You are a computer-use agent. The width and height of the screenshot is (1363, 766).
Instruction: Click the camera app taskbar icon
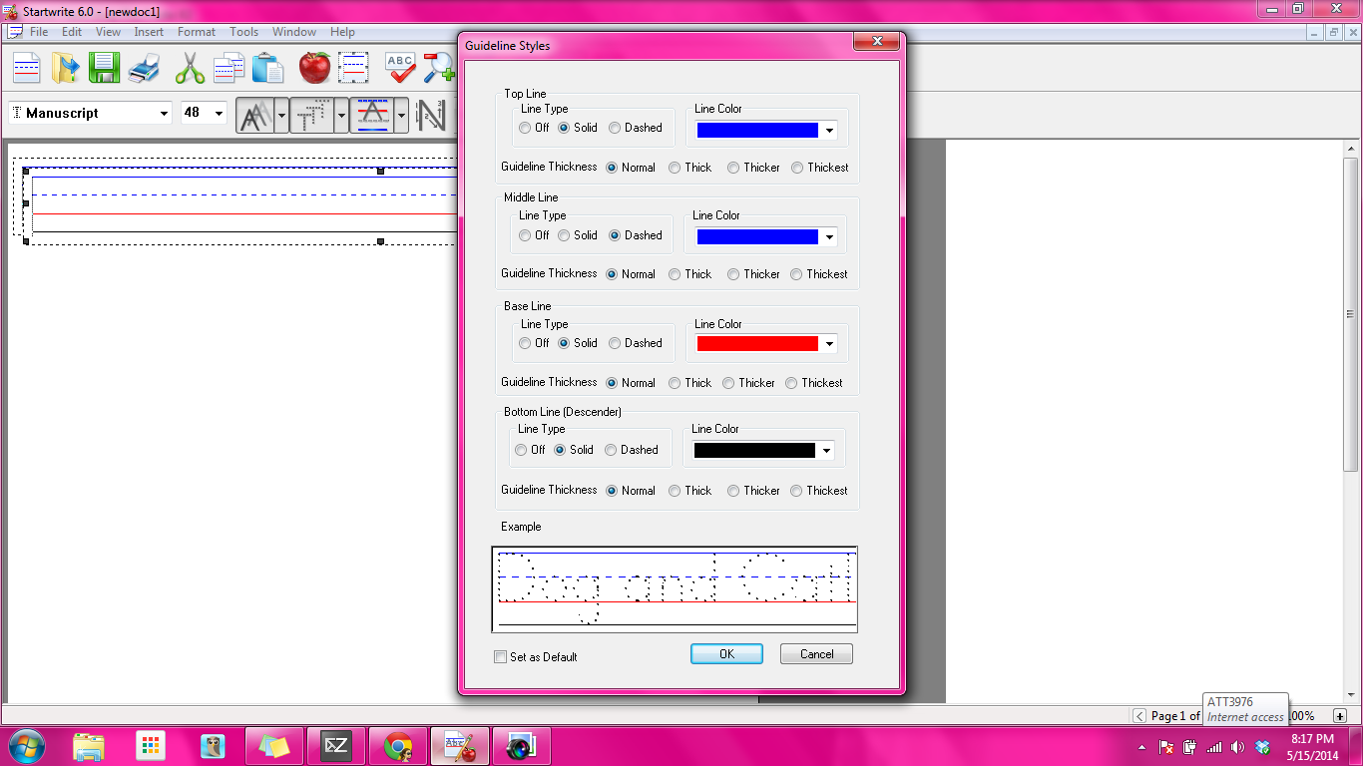tap(522, 746)
